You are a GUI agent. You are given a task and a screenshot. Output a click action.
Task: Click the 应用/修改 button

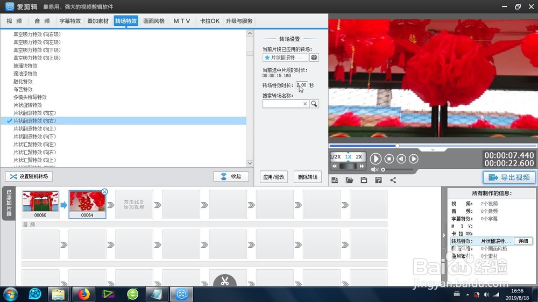pos(274,177)
